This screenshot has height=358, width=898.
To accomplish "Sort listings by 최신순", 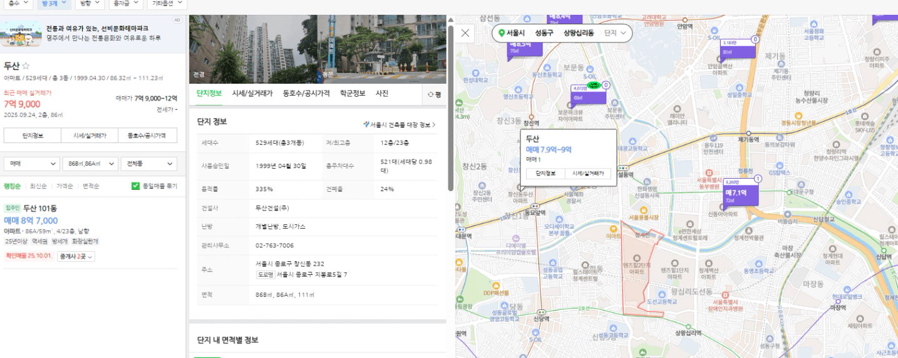I will coord(38,186).
